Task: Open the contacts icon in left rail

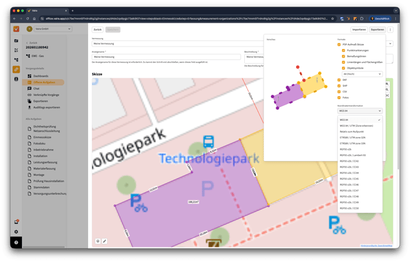Action: [x=17, y=79]
